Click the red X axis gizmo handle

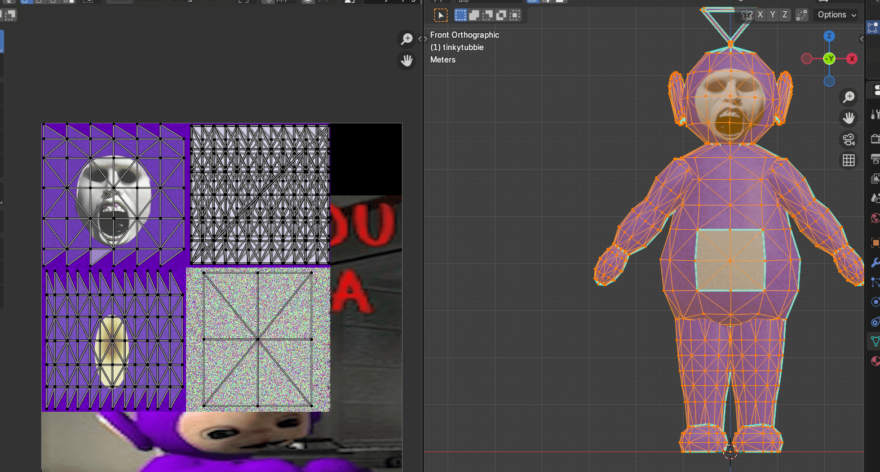852,59
